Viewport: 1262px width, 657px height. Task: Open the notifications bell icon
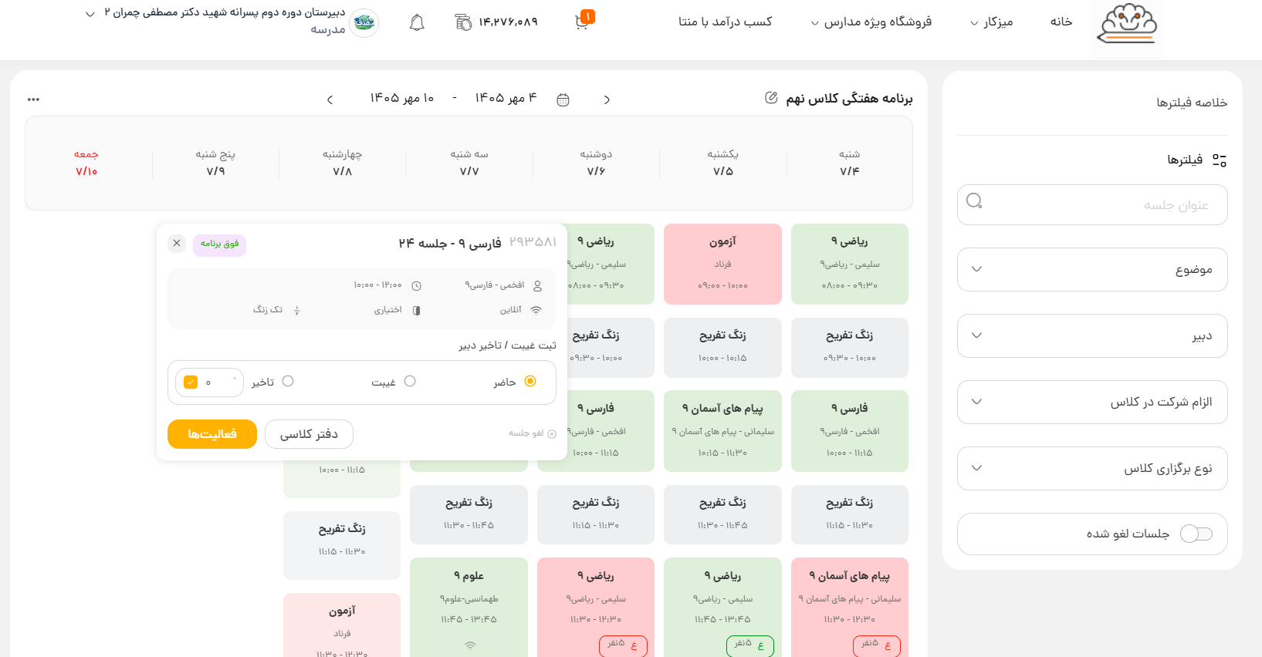pyautogui.click(x=417, y=22)
